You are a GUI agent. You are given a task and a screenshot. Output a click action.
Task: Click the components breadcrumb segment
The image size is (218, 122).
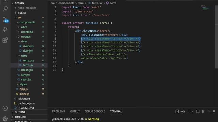point(66,3)
